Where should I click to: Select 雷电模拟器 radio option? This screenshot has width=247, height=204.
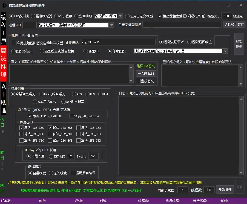[41, 16]
